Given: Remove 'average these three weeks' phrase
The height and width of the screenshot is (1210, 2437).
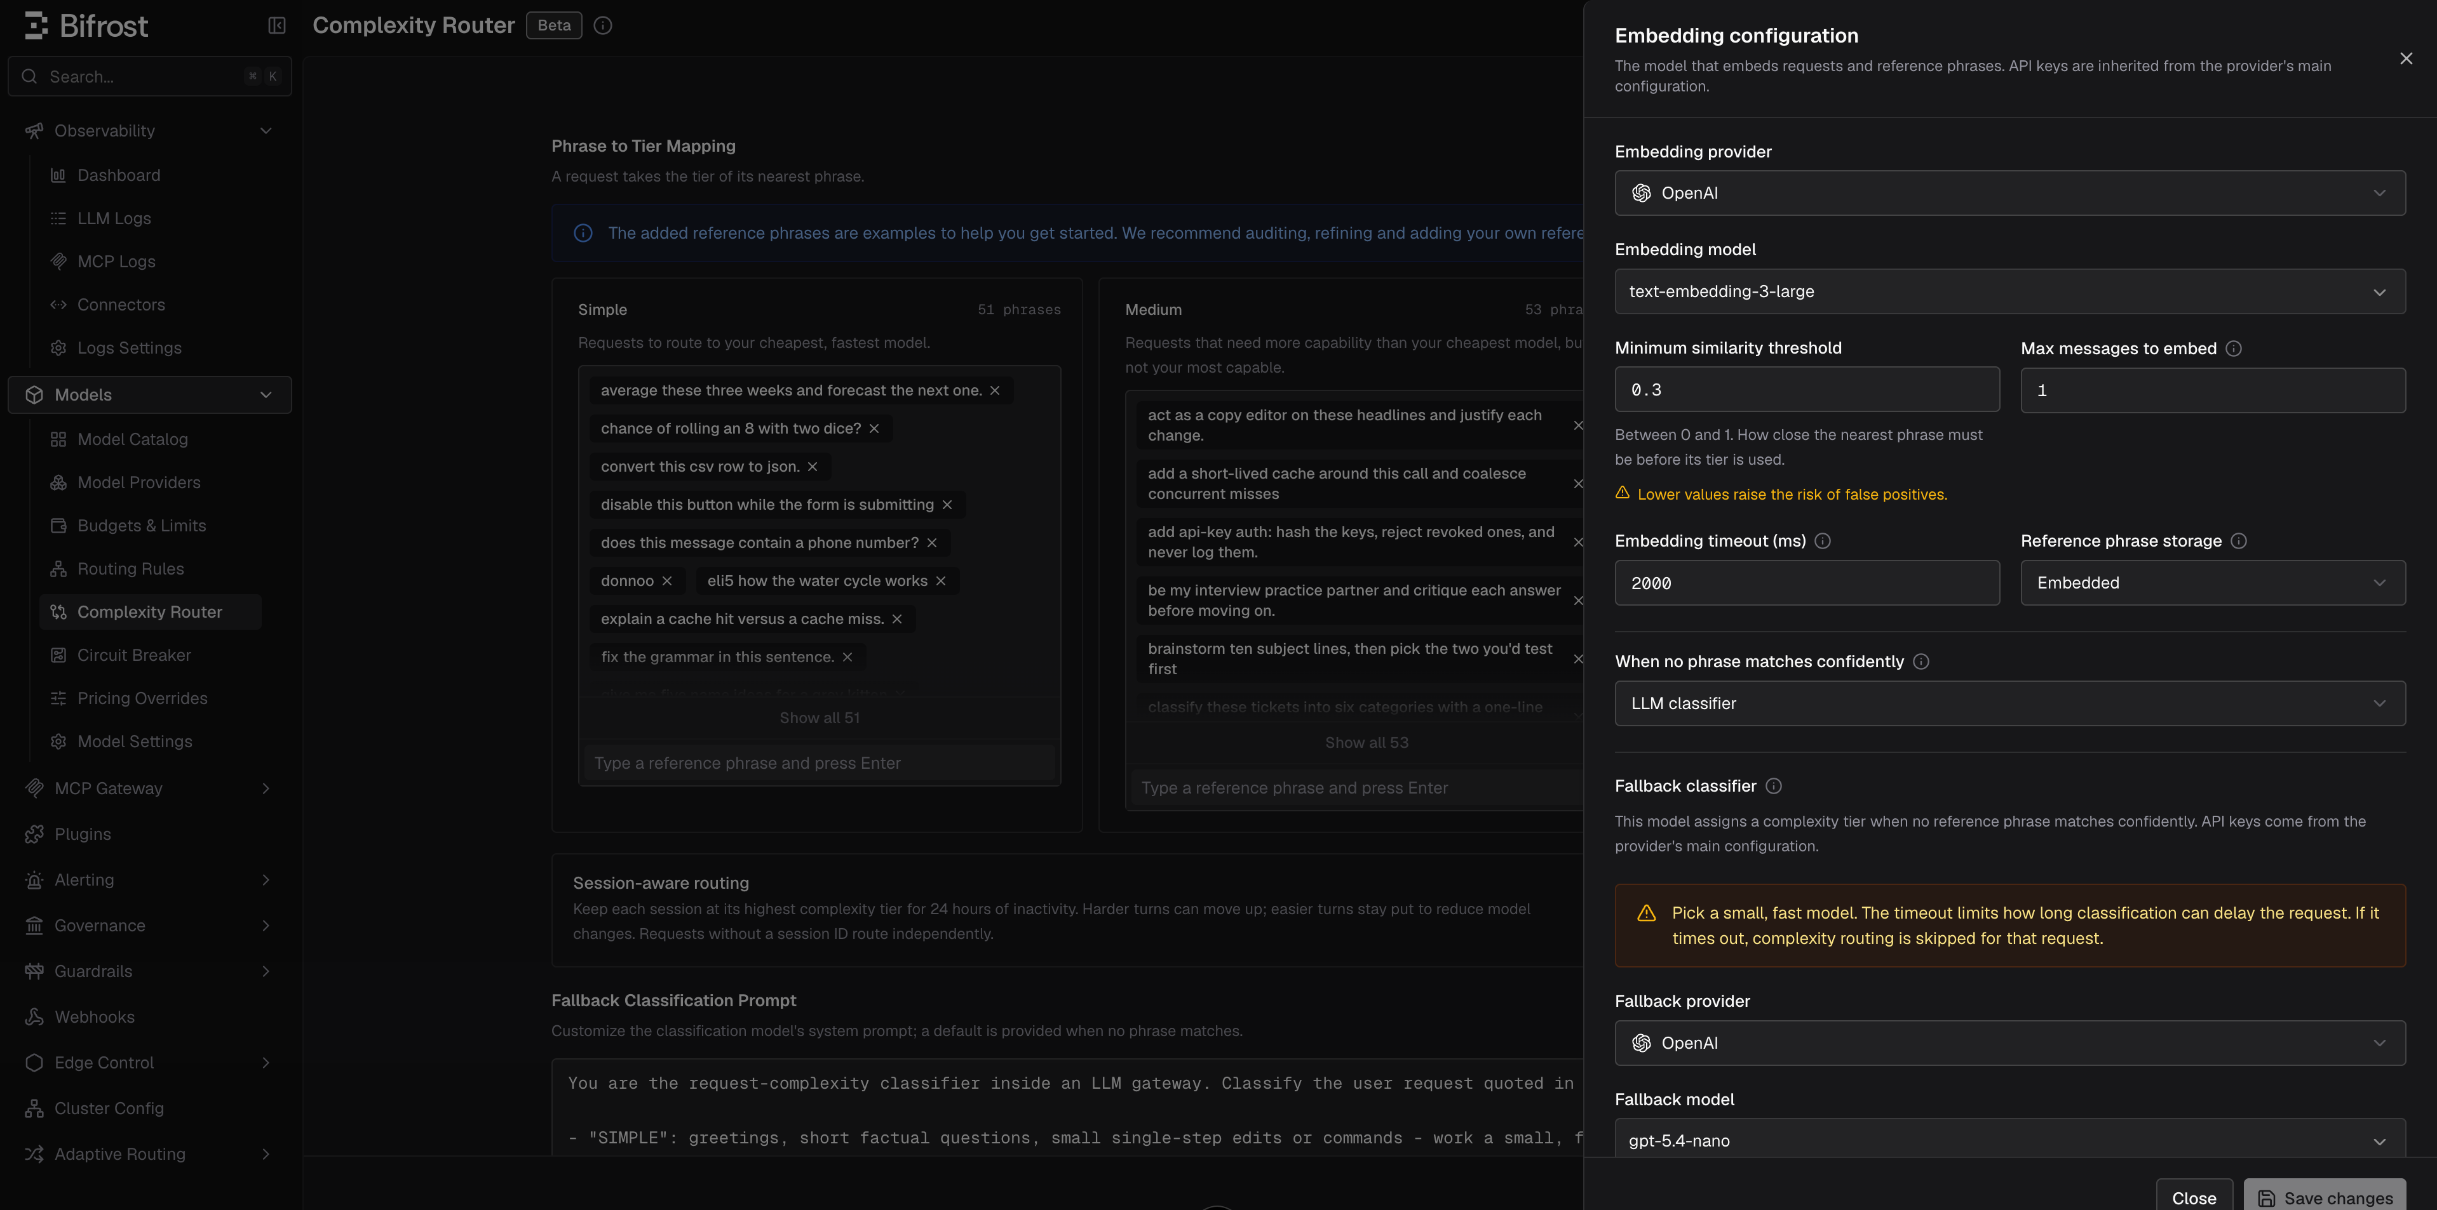Looking at the screenshot, I should pos(994,390).
